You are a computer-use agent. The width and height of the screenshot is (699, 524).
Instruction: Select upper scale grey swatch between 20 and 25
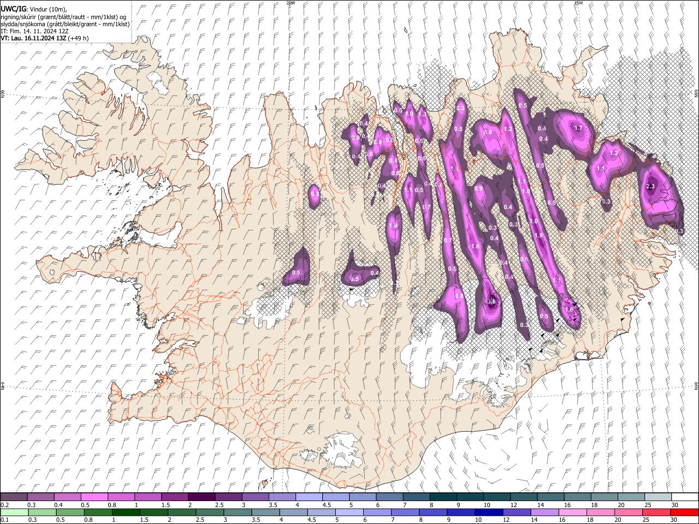tap(631, 497)
